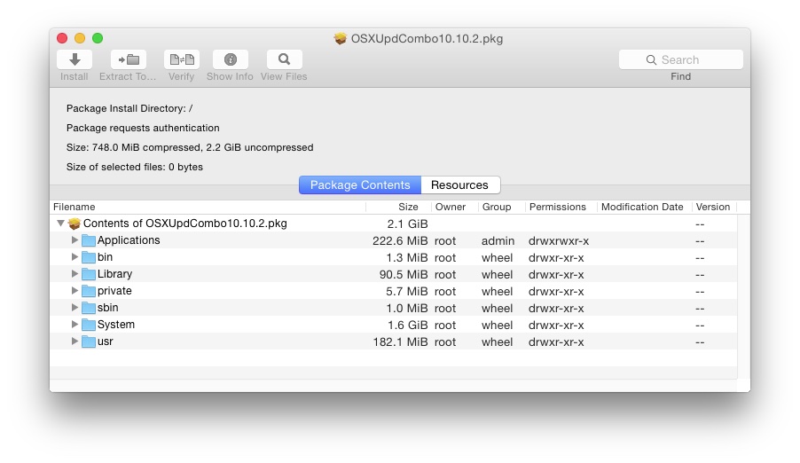Sort by the Version column header

click(x=714, y=207)
